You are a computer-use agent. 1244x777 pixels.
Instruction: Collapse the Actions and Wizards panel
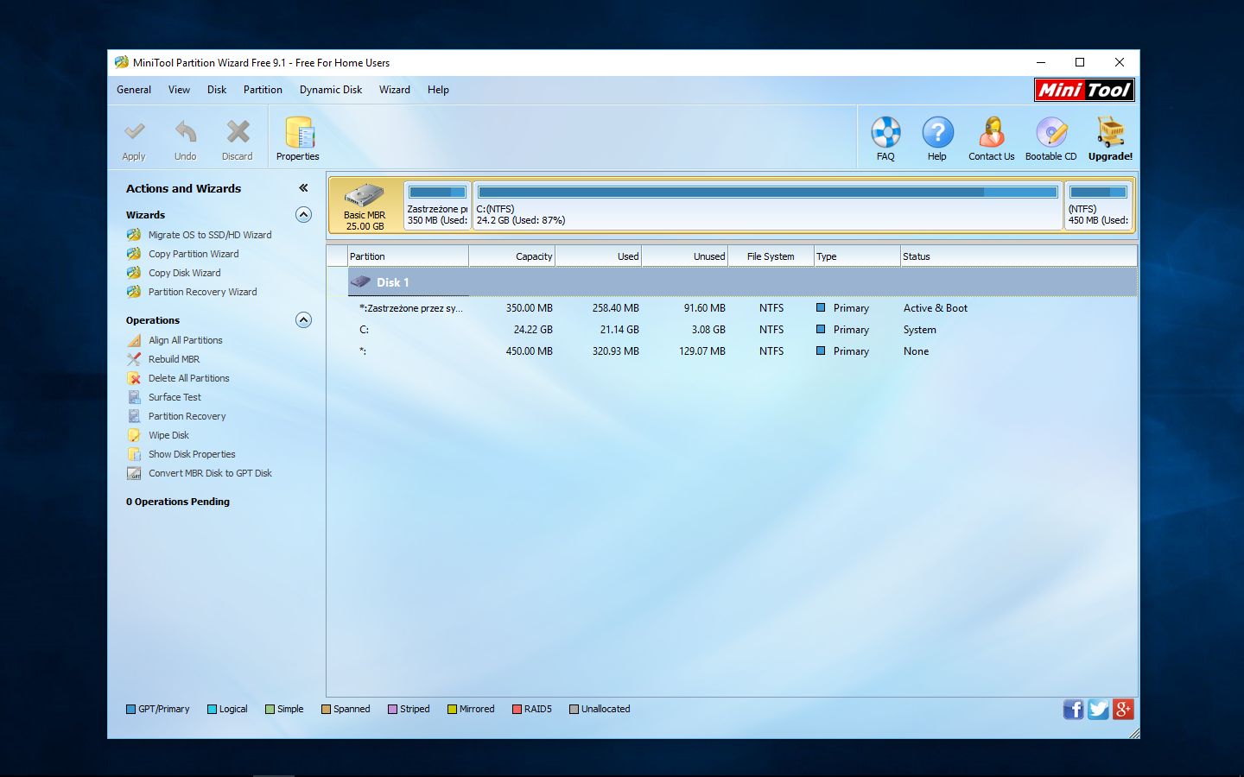pyautogui.click(x=303, y=188)
